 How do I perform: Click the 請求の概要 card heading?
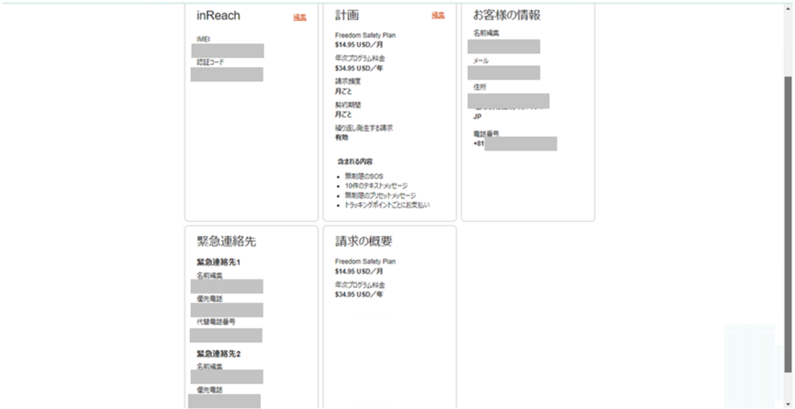[x=363, y=241]
